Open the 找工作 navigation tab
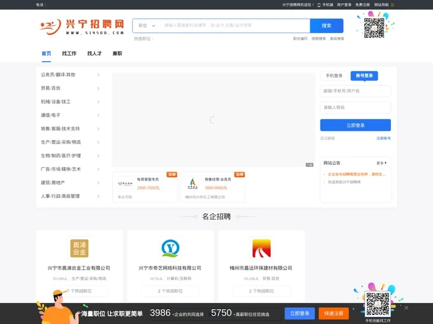The width and height of the screenshot is (433, 324). point(69,53)
